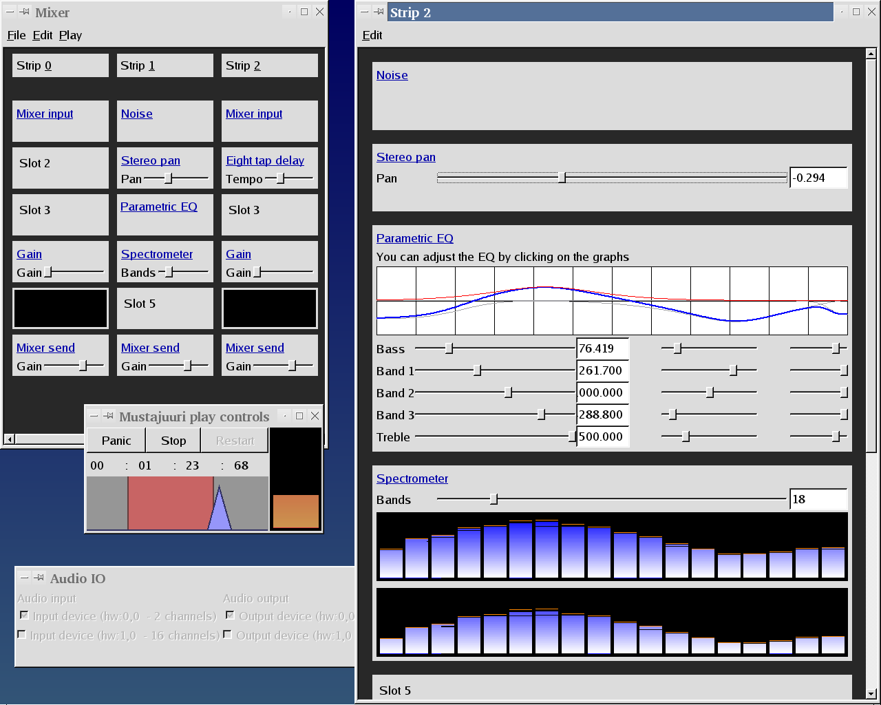Click left scroll arrow at Mixer window bottom
This screenshot has height=705, width=881.
(10, 439)
